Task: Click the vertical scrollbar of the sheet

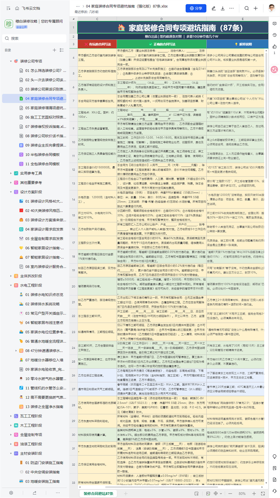Action: (x=266, y=115)
